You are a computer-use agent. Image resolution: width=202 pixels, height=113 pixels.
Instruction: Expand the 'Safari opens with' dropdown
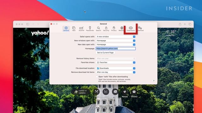(x=116, y=37)
